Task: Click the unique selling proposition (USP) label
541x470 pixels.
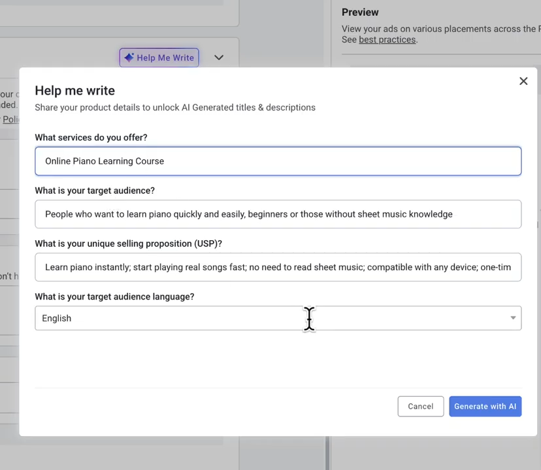Action: pos(128,243)
